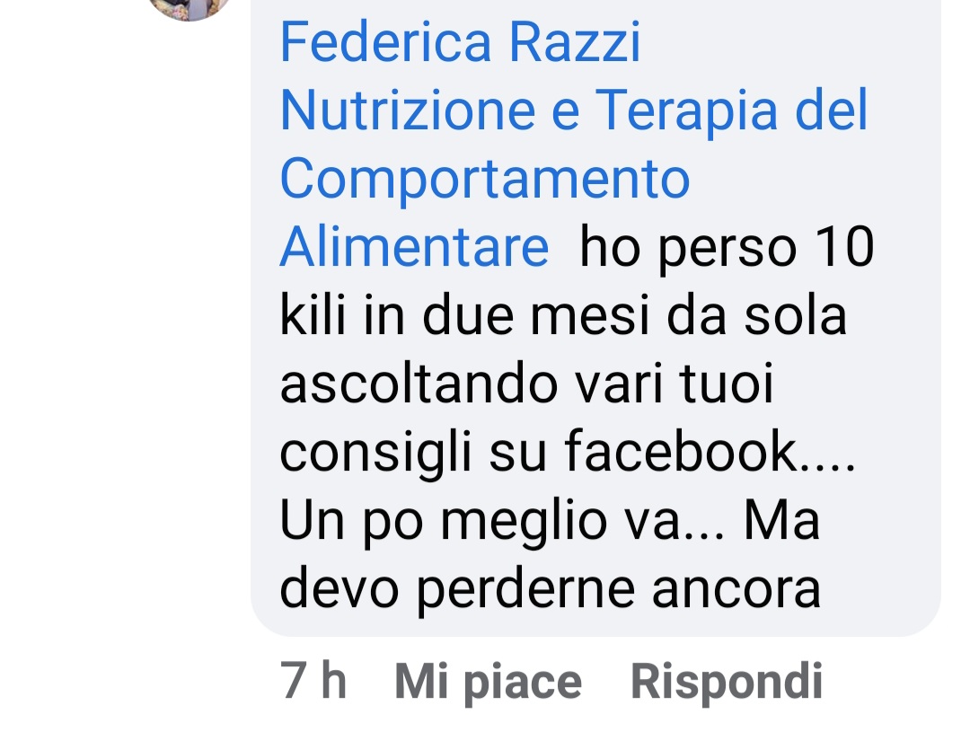970x732 pixels.
Task: Open the commenter's profile picture avatar
Action: [190, 7]
